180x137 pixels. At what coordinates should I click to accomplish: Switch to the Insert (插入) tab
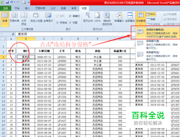pyautogui.click(x=27, y=8)
